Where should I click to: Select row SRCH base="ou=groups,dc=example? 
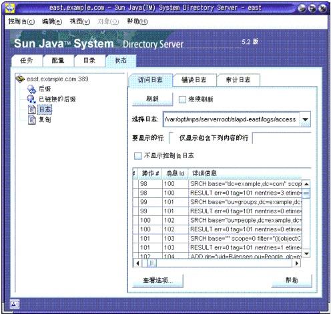coord(217,202)
